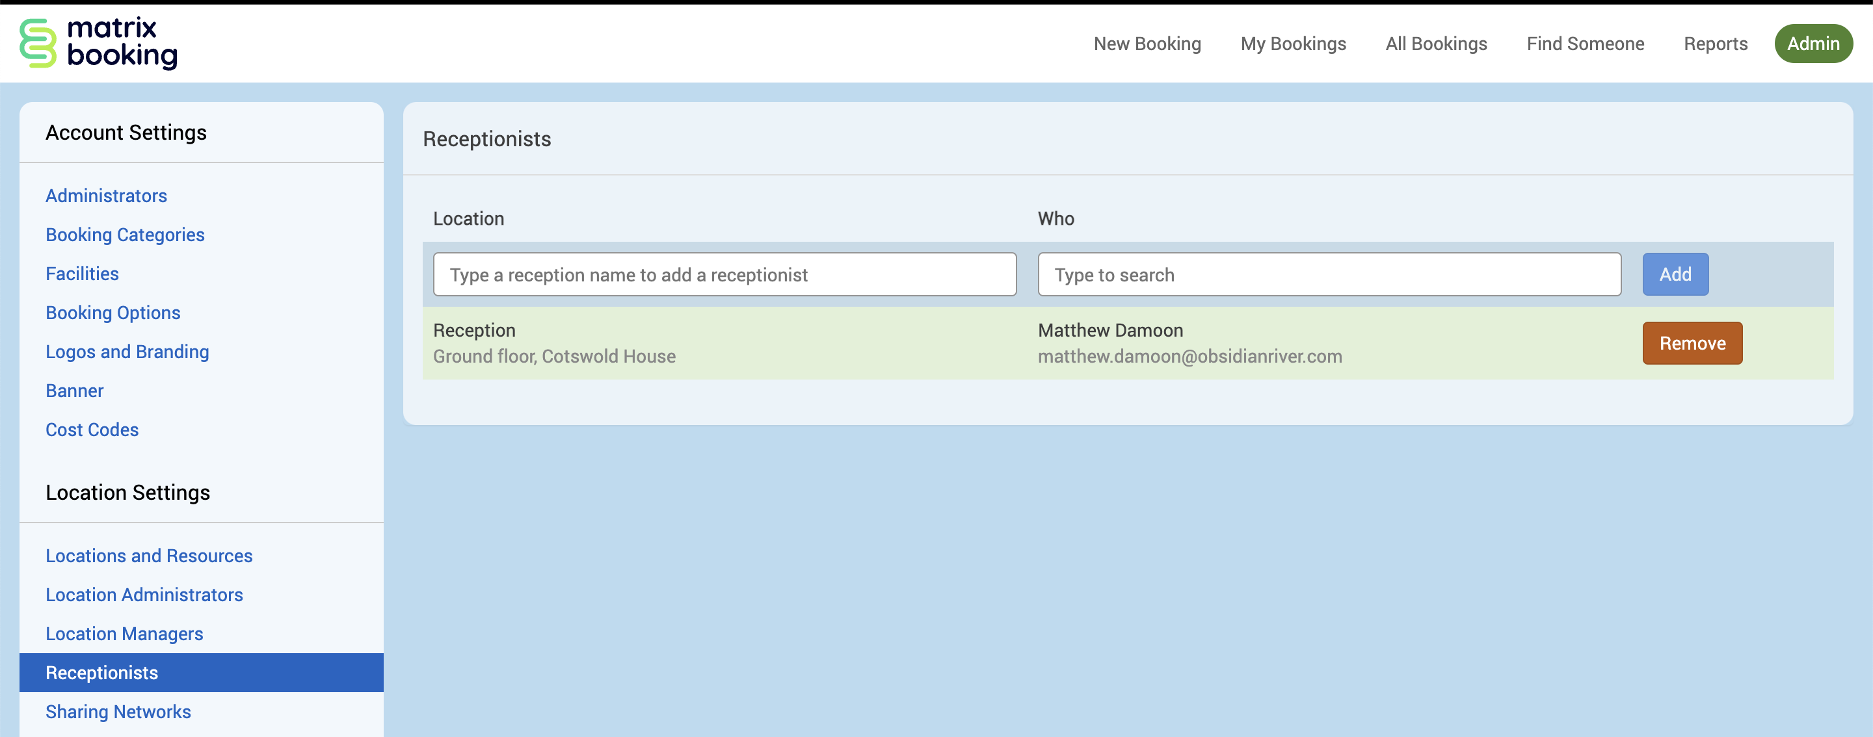1873x737 pixels.
Task: Go to My Bookings
Action: (x=1293, y=44)
